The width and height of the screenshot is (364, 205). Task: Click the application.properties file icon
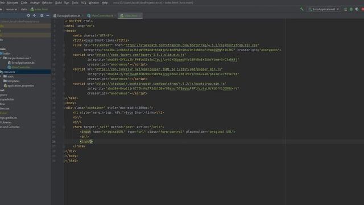[x=5, y=86]
